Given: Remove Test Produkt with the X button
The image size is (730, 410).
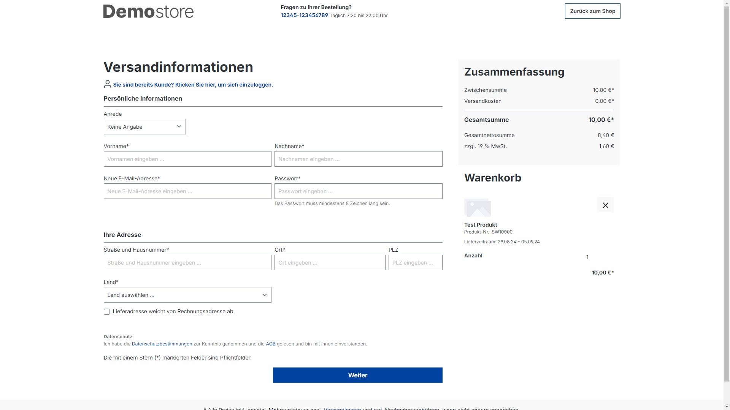Looking at the screenshot, I should point(605,205).
